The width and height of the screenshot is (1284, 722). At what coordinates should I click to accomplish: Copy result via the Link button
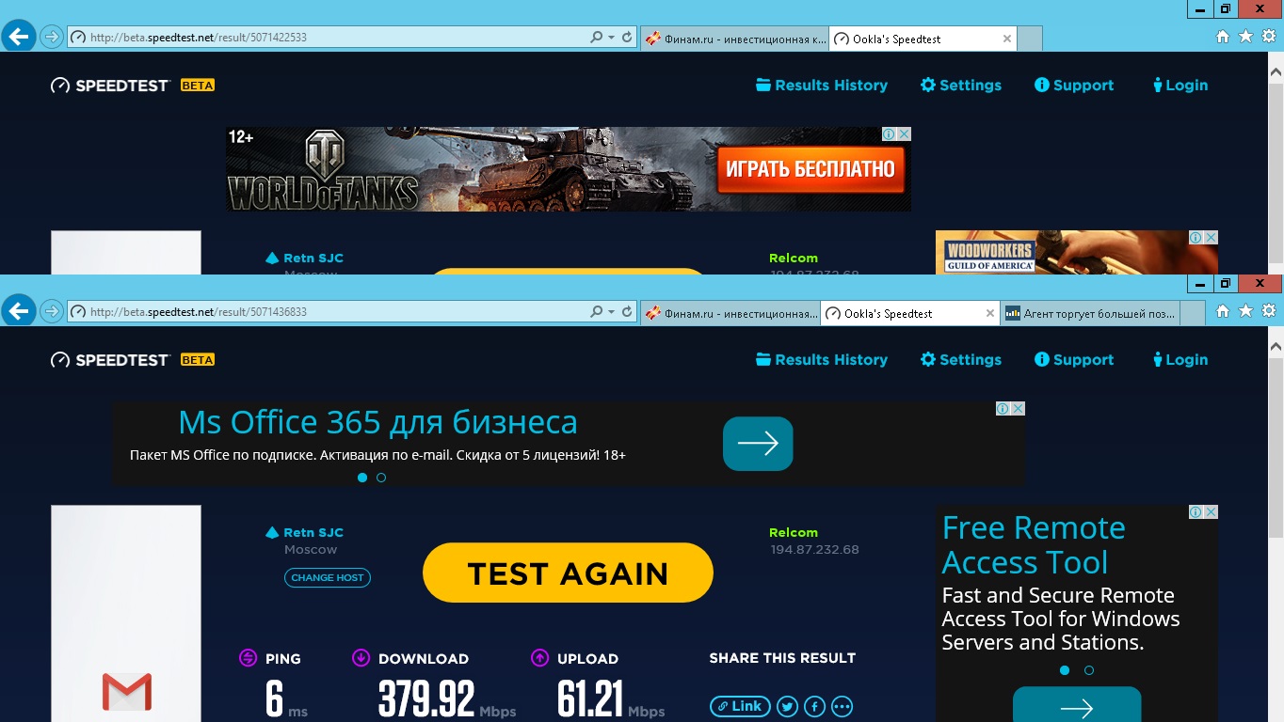tap(739, 706)
